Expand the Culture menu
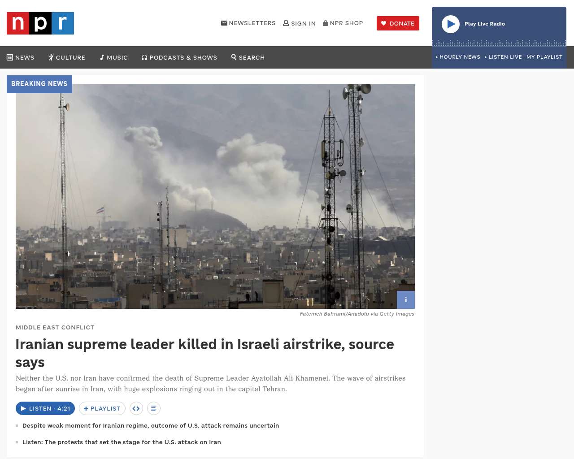 click(67, 57)
